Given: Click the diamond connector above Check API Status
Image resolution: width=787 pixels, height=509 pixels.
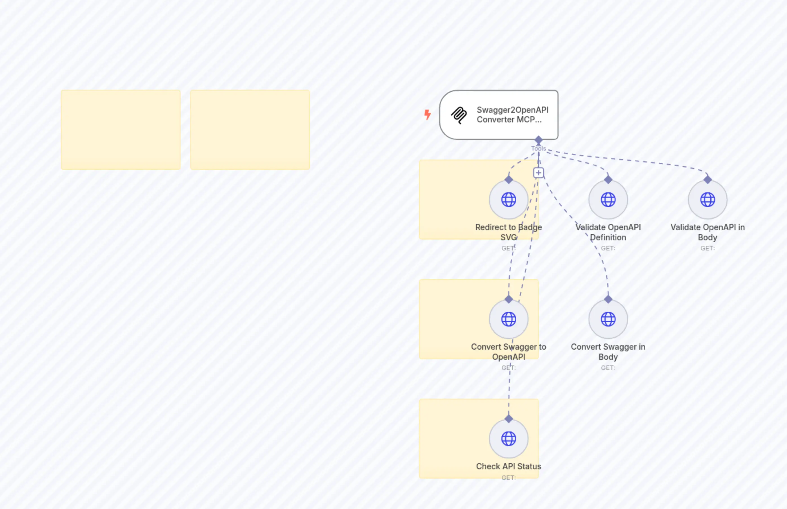Looking at the screenshot, I should tap(508, 418).
